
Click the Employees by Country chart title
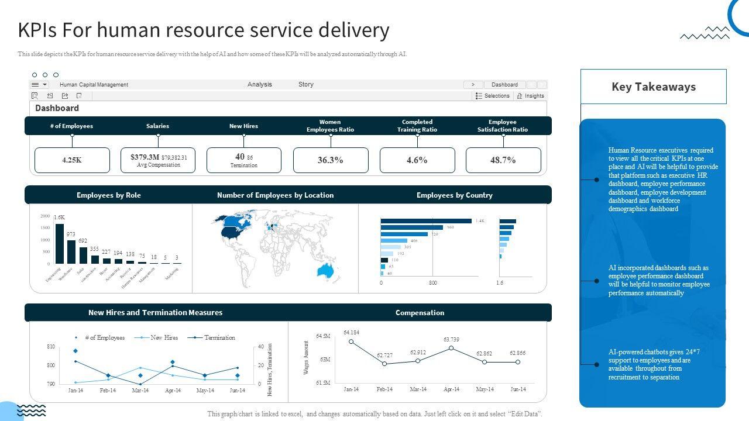tap(455, 195)
